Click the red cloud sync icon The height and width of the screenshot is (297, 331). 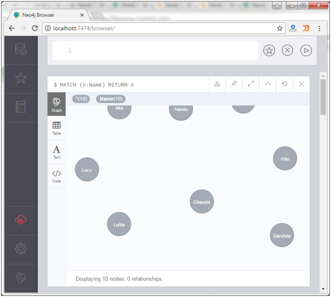coord(21,220)
